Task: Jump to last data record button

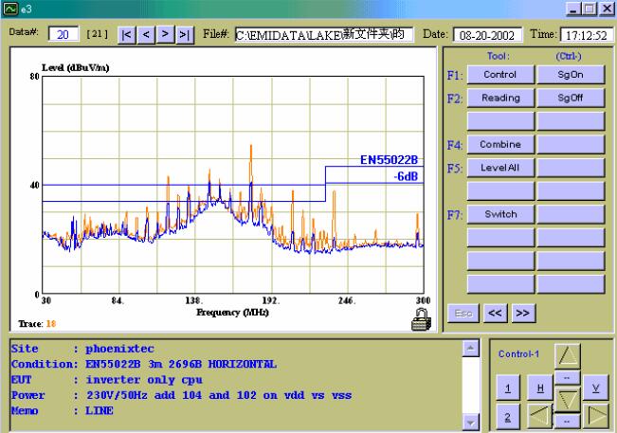Action: (x=185, y=35)
